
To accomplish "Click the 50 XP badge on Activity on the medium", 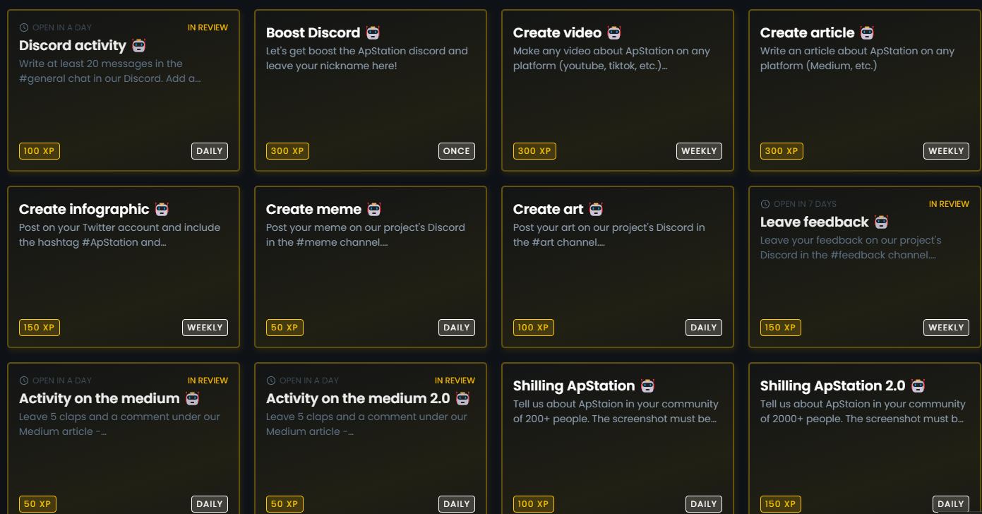I will tap(37, 504).
